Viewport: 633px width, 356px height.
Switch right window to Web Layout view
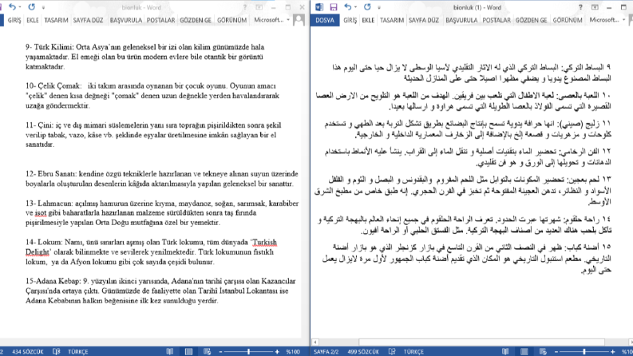click(543, 351)
